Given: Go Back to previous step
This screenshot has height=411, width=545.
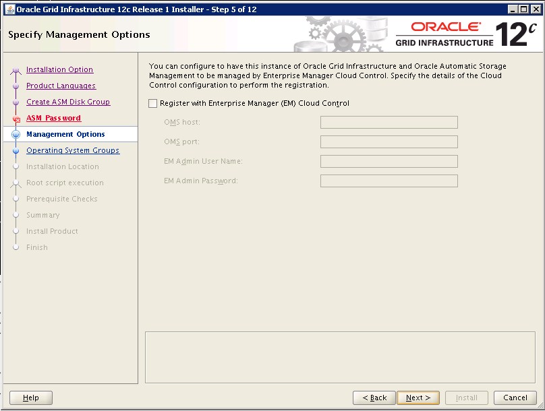Looking at the screenshot, I should click(374, 398).
